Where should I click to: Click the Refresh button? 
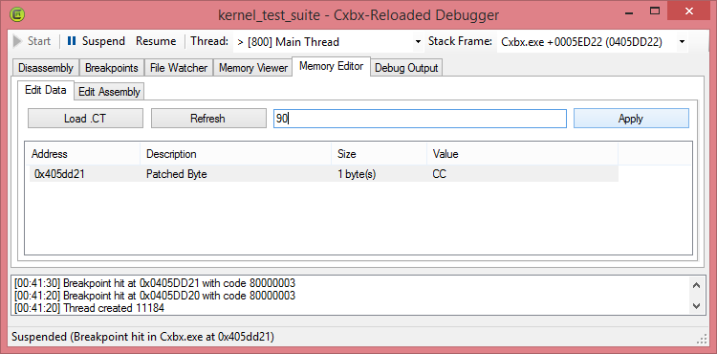tap(208, 119)
